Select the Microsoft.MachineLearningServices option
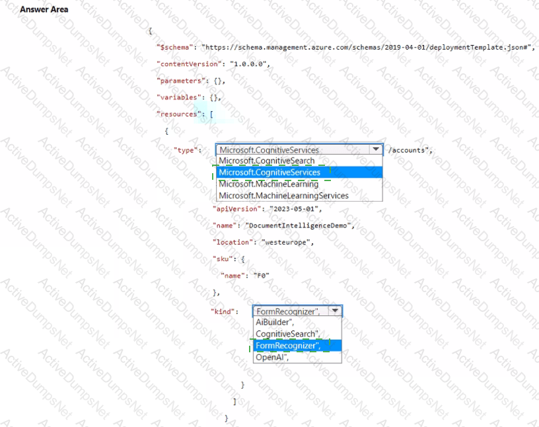Screen dimensions: 539x427 (283, 196)
